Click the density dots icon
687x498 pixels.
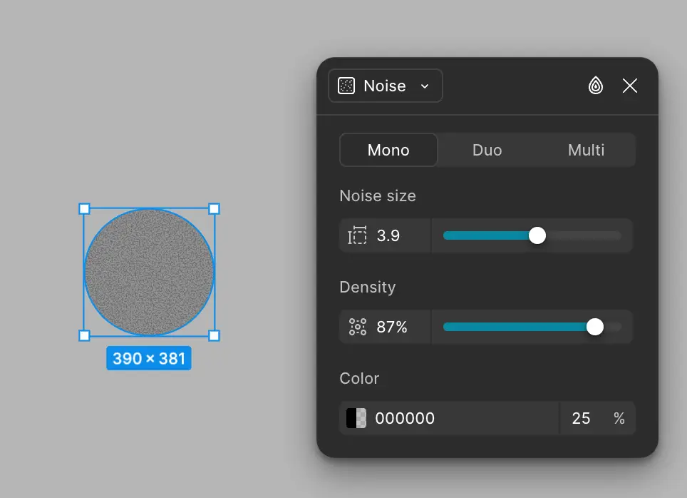(x=357, y=327)
